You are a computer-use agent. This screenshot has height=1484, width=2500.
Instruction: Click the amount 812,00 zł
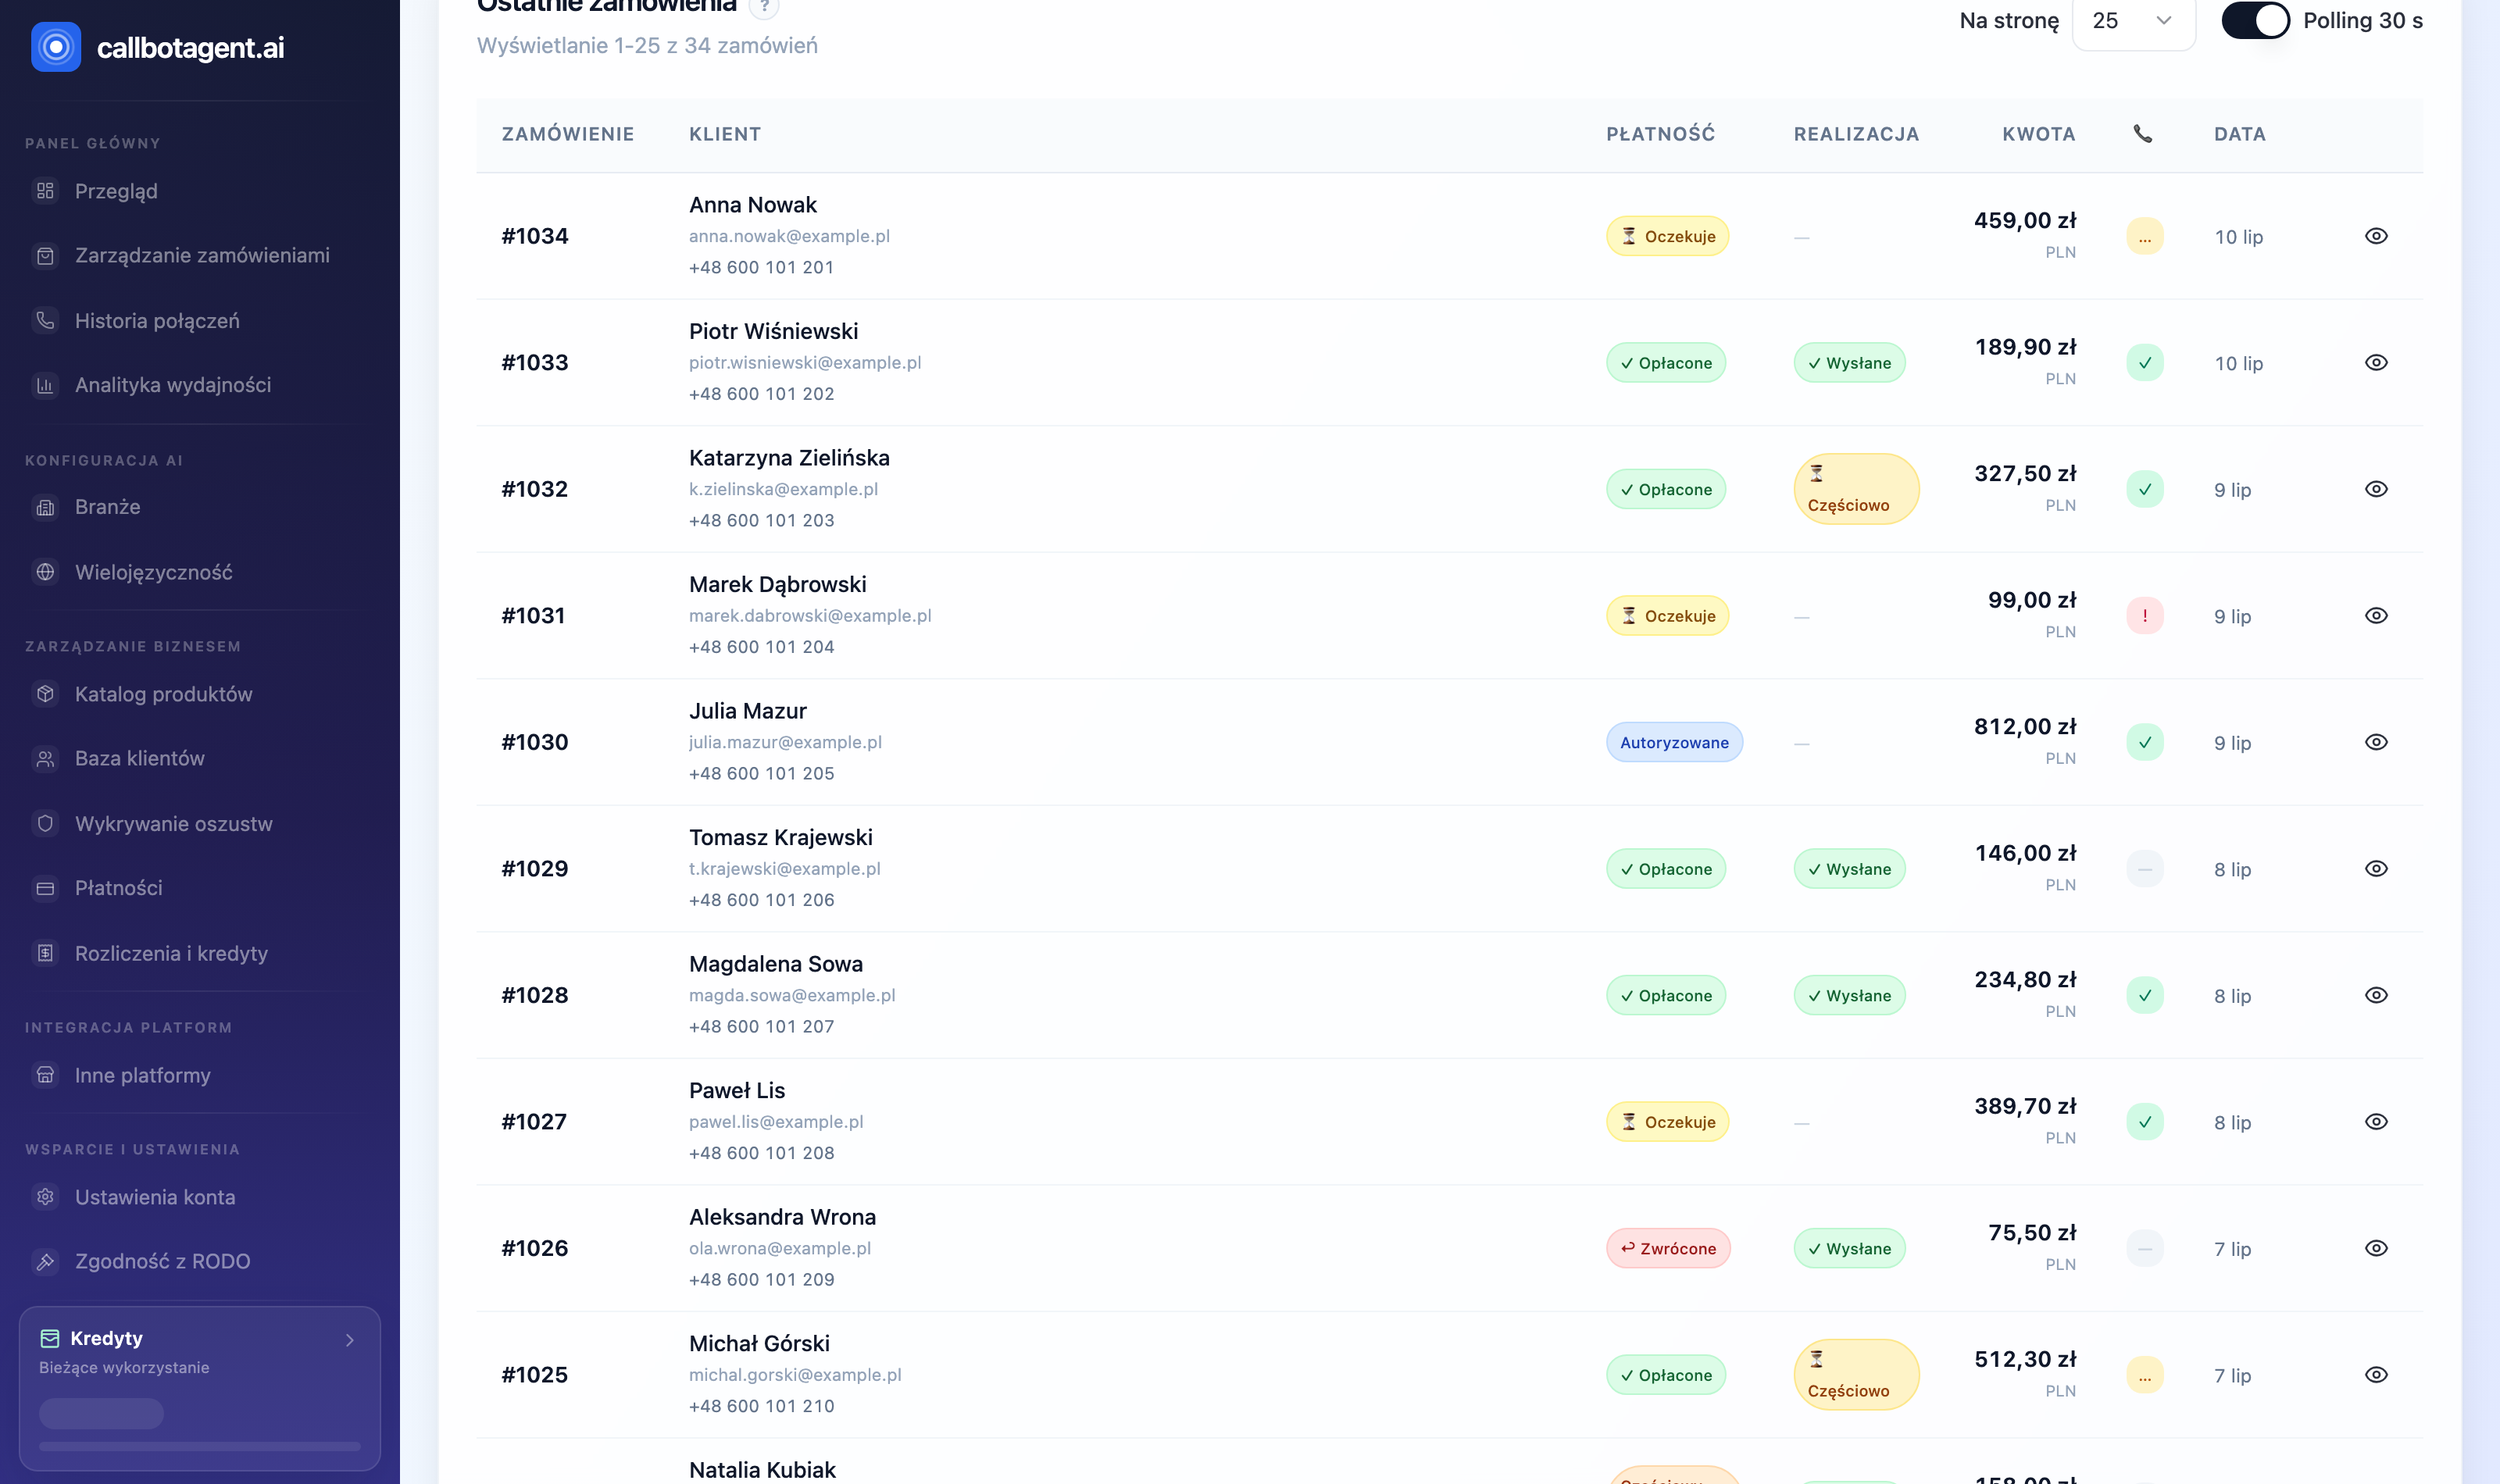coord(2025,727)
